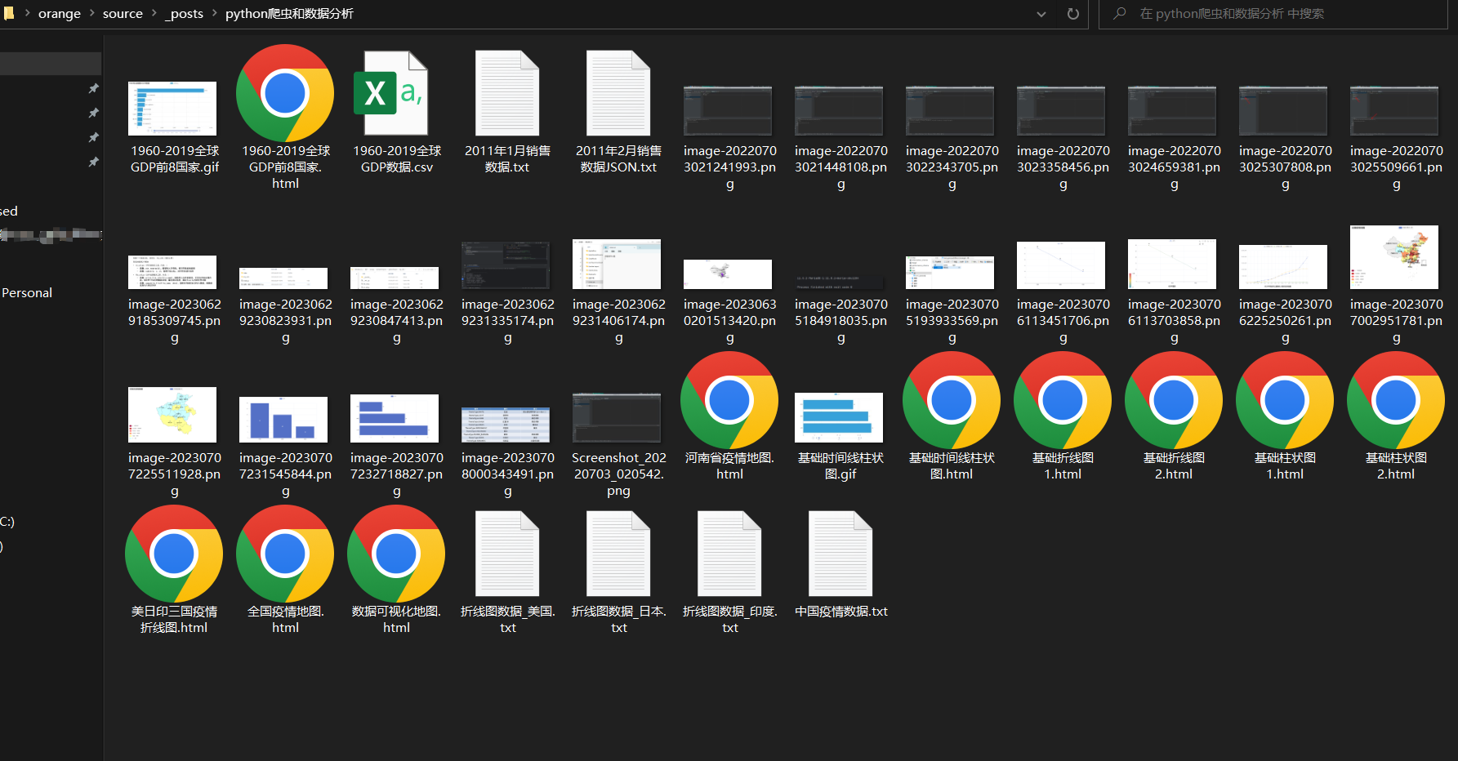Open the 1960-2019全球GDP数据.csv Excel file
Viewport: 1458px width, 761px height.
click(390, 93)
